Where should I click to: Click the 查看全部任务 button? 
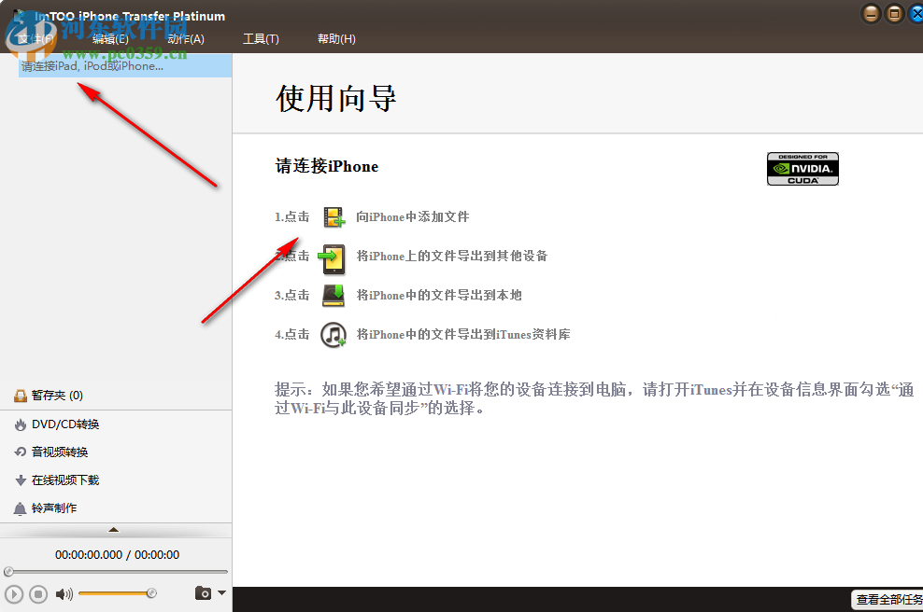(887, 600)
